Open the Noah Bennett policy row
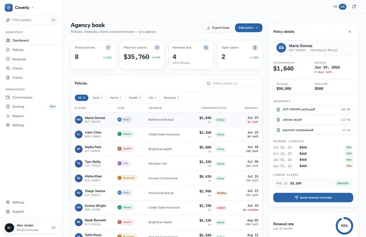This screenshot has width=366, height=237. [x=166, y=222]
